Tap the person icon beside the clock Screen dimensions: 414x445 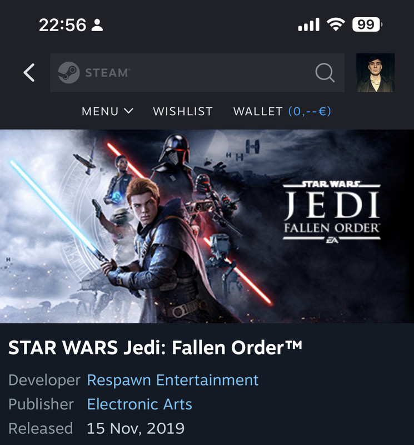pos(97,25)
